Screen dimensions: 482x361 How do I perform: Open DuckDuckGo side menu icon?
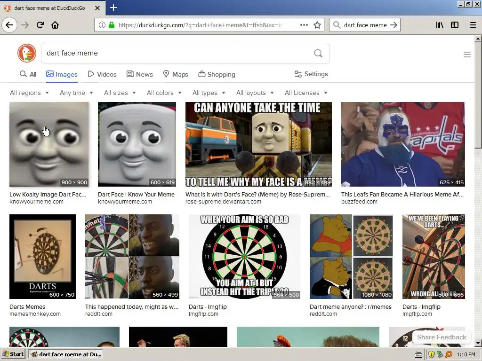[x=467, y=55]
